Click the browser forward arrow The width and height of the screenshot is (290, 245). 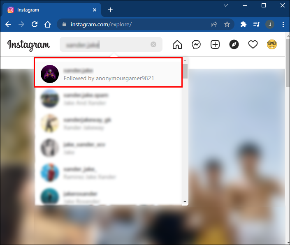coord(21,24)
